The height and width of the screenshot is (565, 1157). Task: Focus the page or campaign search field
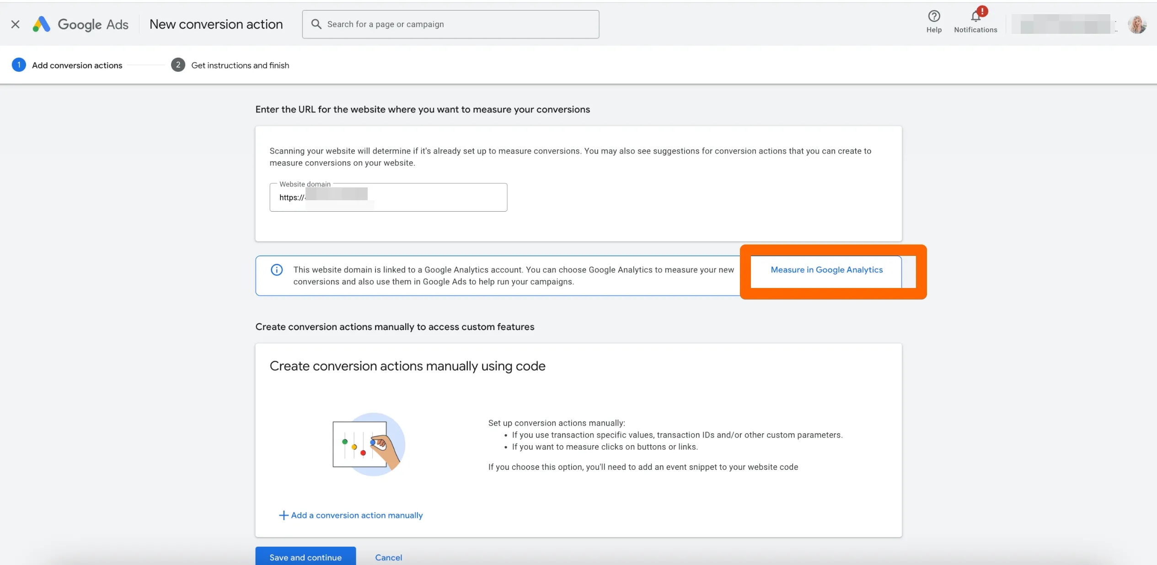click(x=450, y=24)
